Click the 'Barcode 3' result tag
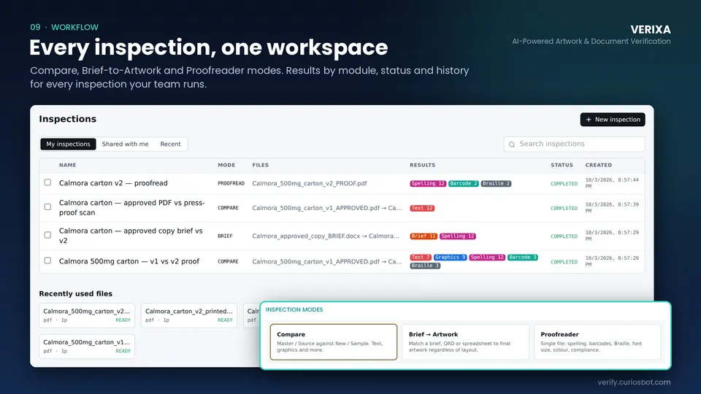 [522, 258]
